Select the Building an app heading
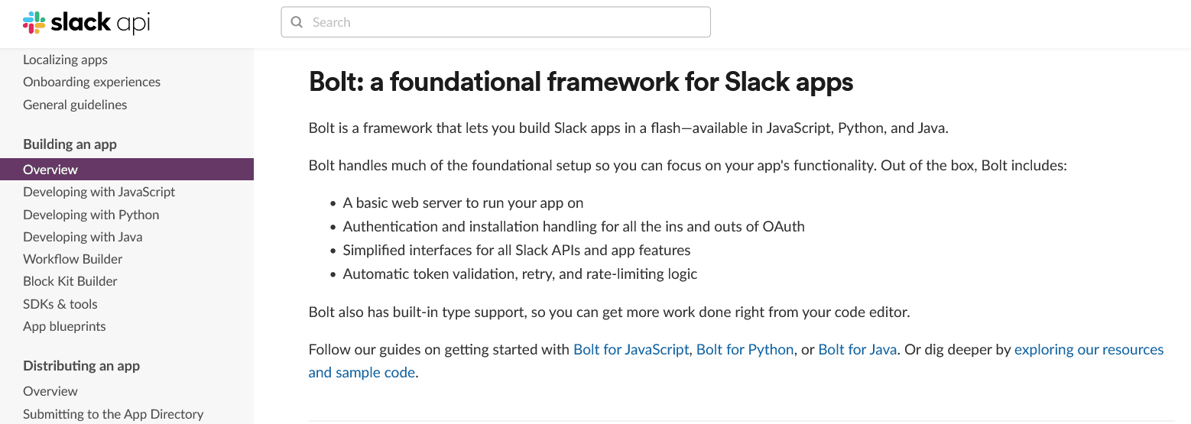Screen dimensions: 1191x424 click(70, 144)
